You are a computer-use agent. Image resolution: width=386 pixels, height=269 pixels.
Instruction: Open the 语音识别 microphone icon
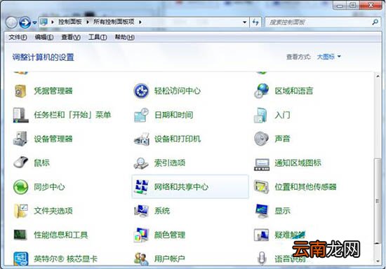pyautogui.click(x=262, y=258)
